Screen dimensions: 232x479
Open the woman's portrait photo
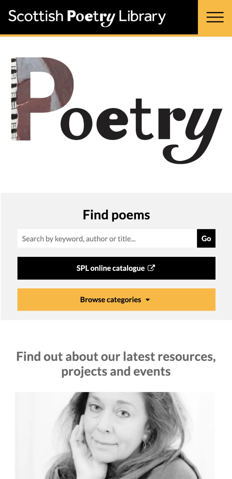[x=115, y=435]
